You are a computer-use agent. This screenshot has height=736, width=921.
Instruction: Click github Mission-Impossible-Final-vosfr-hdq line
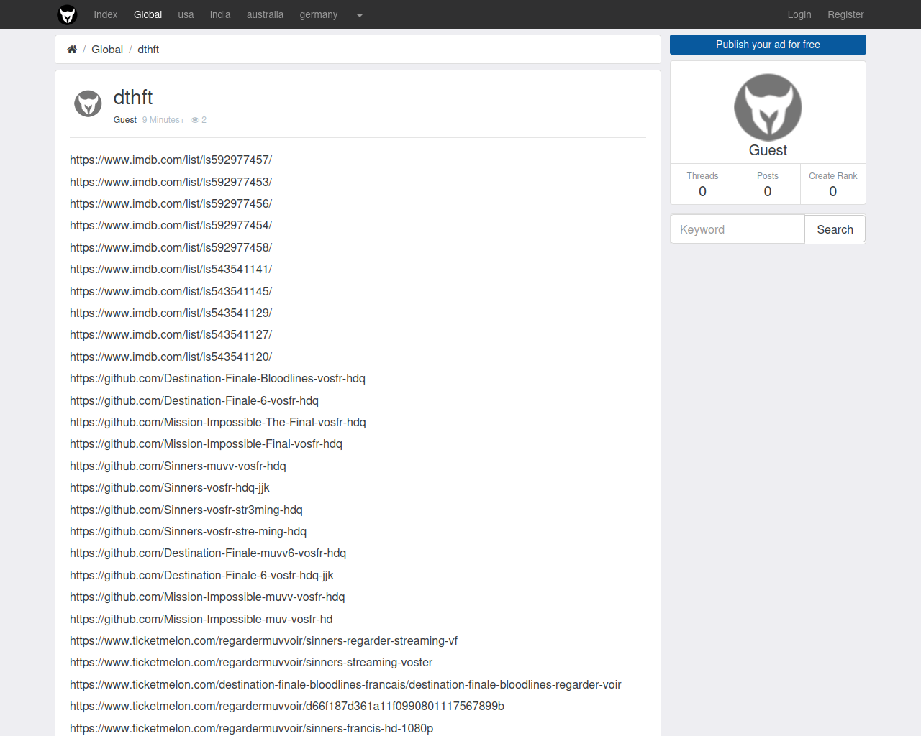point(206,443)
